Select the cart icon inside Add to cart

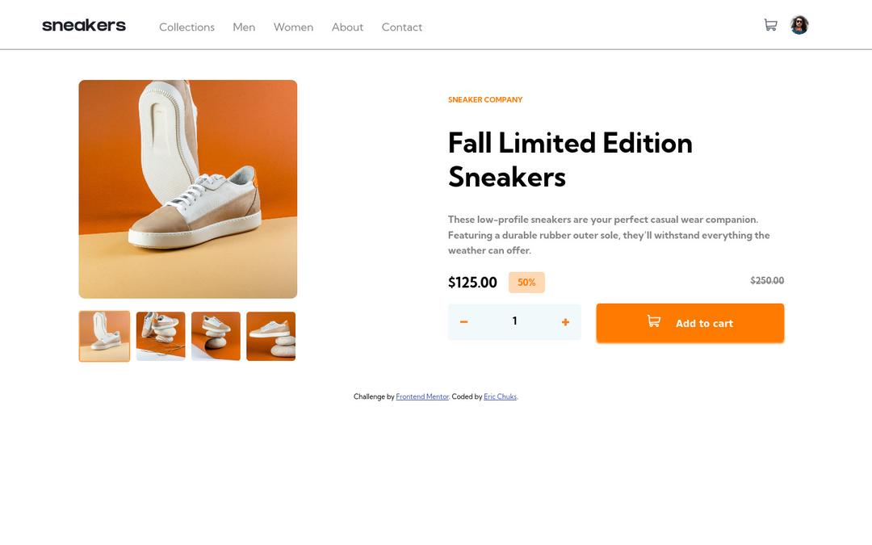tap(652, 321)
